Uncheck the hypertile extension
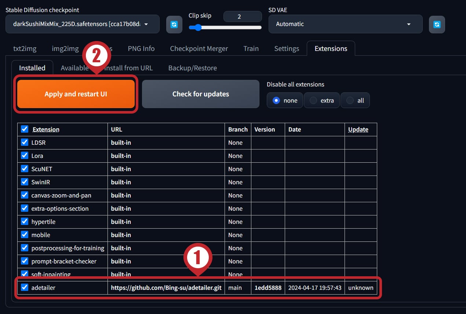The height and width of the screenshot is (314, 466). tap(25, 221)
